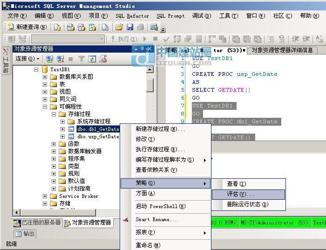Screen dimensions: 326x250
Task: Open the SQL Refactor menu
Action: 132,16
